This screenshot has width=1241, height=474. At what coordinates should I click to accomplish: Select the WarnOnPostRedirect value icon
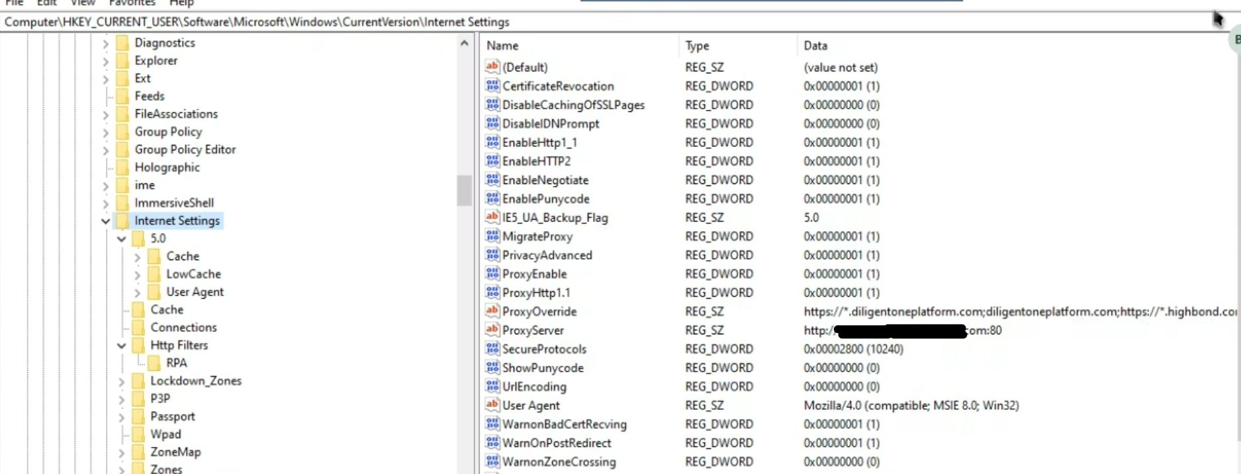pyautogui.click(x=492, y=442)
